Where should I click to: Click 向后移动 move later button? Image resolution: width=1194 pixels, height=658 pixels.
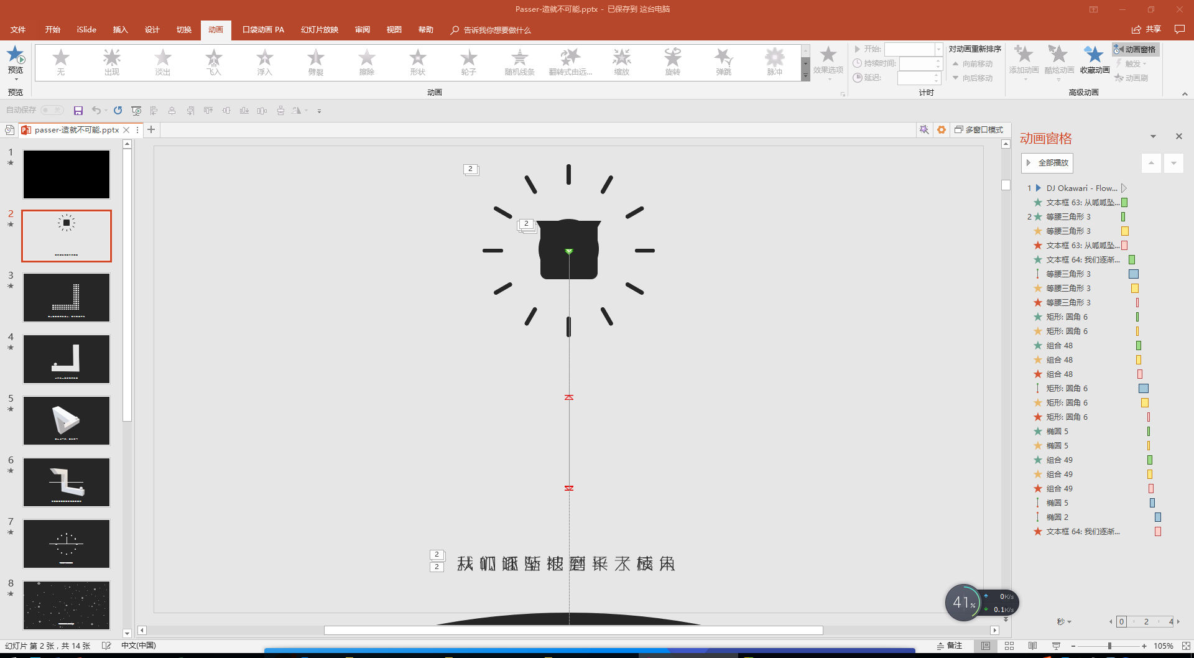coord(973,78)
